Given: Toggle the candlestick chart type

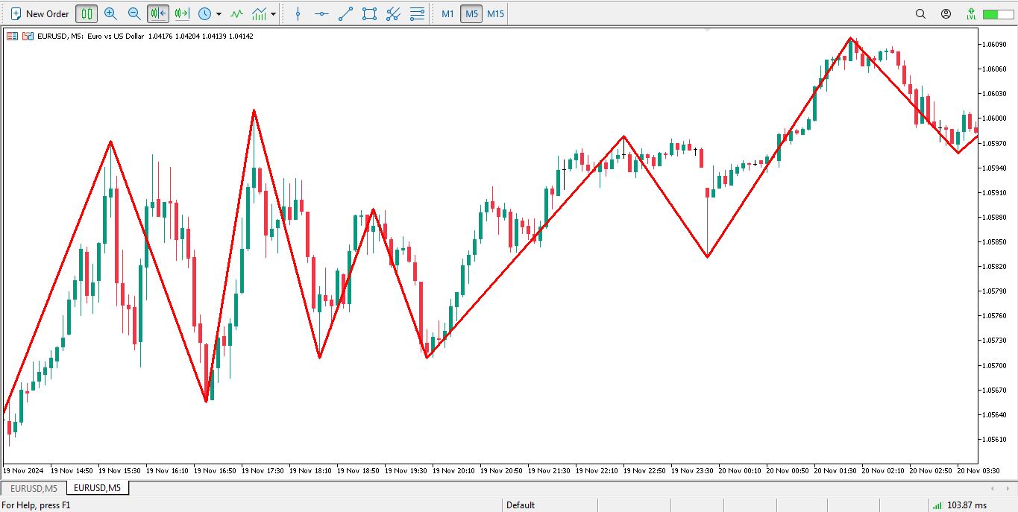Looking at the screenshot, I should point(87,13).
